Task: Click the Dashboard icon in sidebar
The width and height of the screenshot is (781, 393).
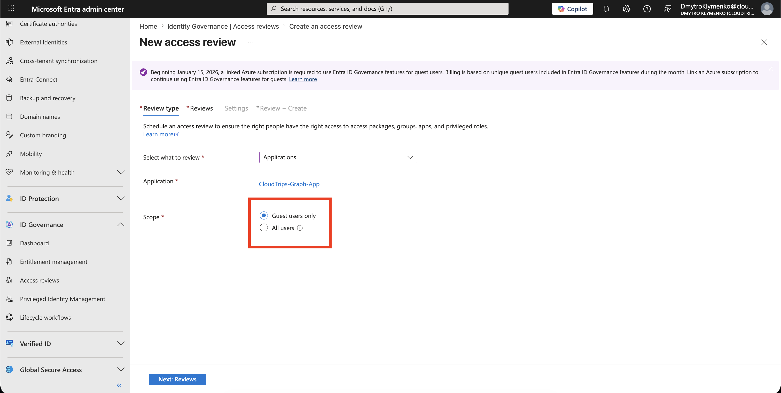Action: click(x=9, y=243)
